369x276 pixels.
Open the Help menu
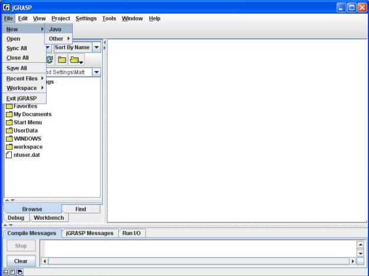coord(154,18)
